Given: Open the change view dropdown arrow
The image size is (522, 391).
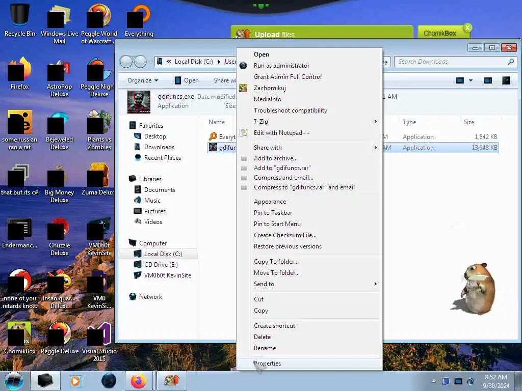Looking at the screenshot, I should pos(471,80).
